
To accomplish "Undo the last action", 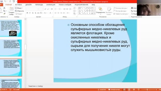I will pos(5,2).
